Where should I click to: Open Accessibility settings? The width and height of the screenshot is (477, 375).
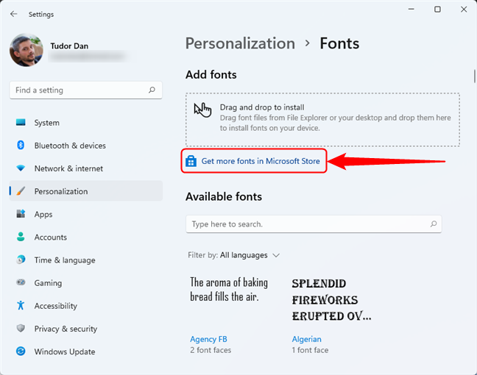click(86, 305)
